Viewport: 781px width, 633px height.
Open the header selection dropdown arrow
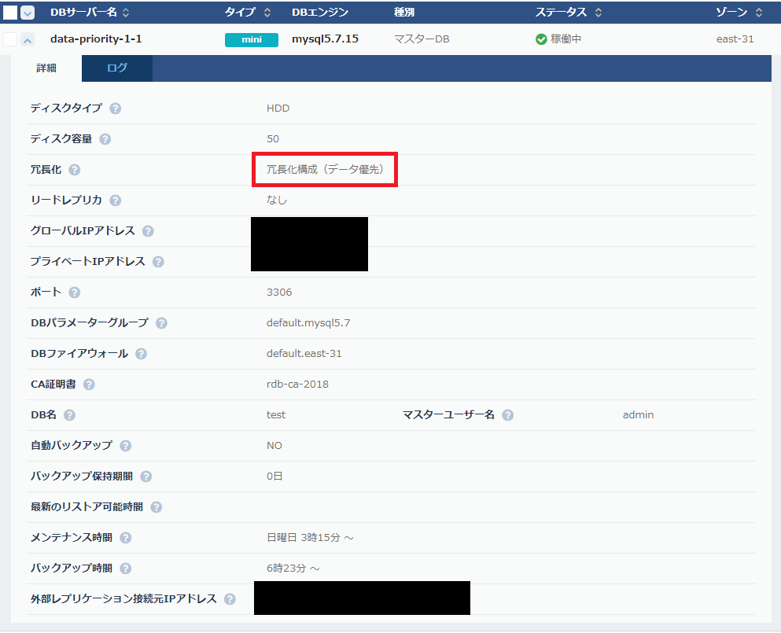(28, 13)
